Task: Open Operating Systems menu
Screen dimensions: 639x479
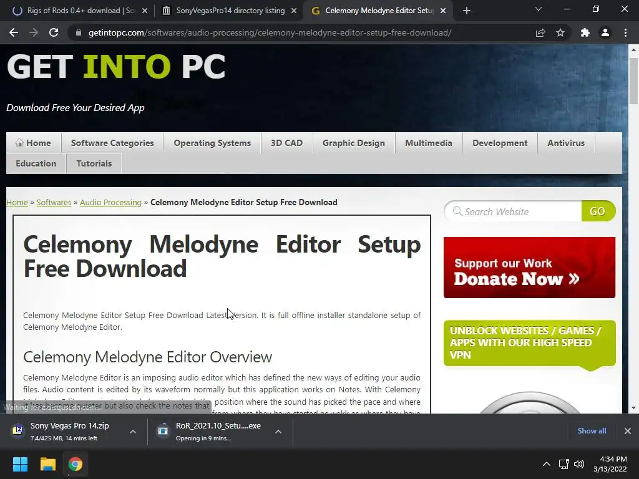Action: tap(212, 143)
